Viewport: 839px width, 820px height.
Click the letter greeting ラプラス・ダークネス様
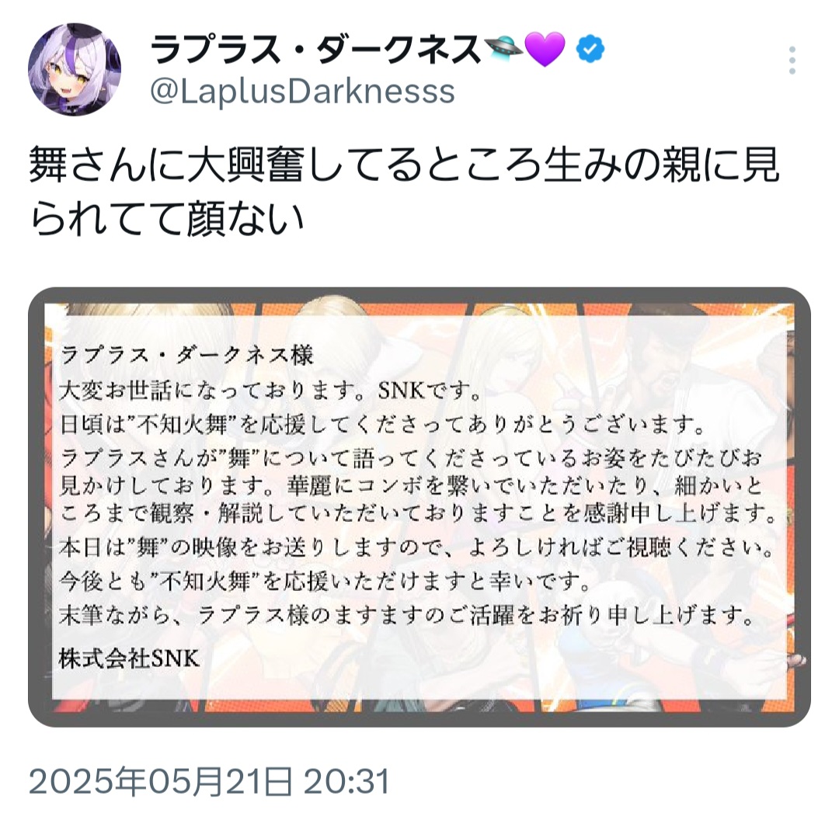click(x=186, y=355)
